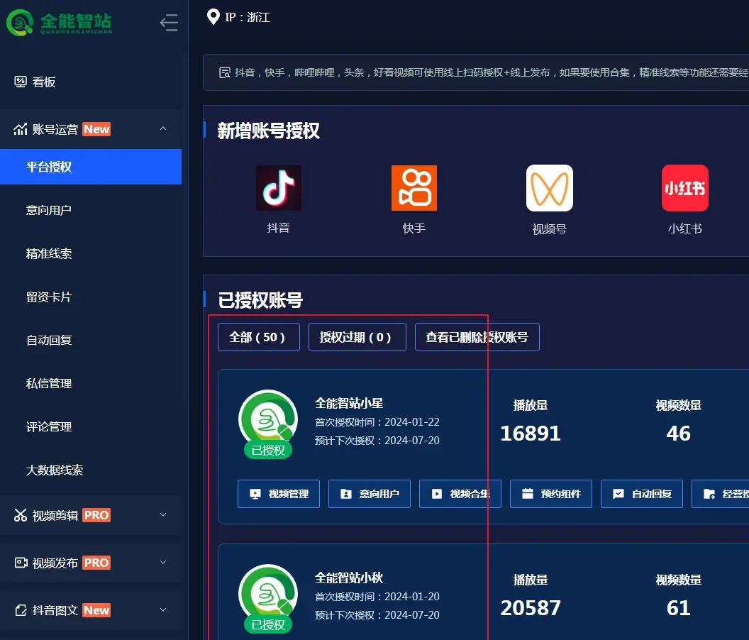
Task: Click the 已授权账号 heading
Action: point(260,300)
